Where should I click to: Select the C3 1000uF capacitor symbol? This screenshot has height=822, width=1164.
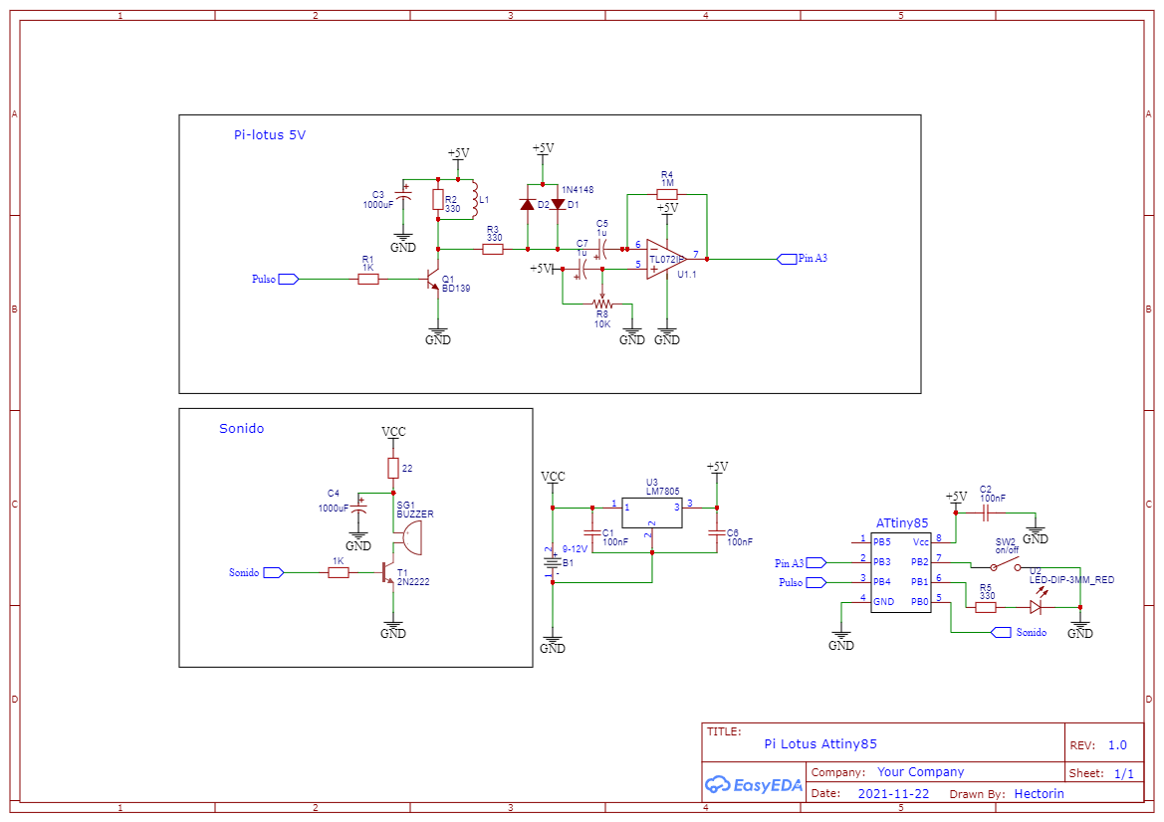point(403,197)
